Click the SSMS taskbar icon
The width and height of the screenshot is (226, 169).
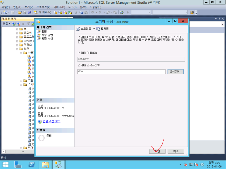tap(58, 165)
